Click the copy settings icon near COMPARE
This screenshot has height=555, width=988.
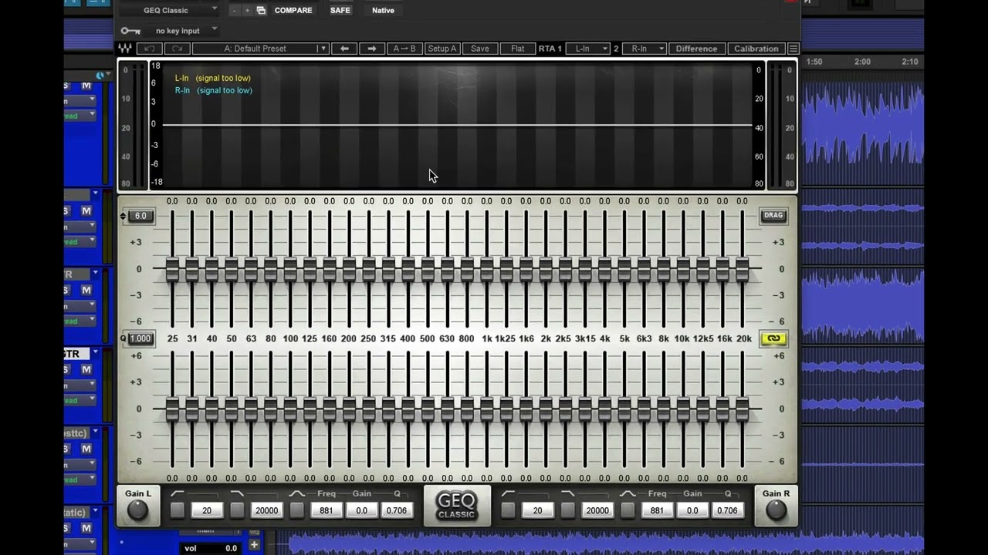click(261, 10)
